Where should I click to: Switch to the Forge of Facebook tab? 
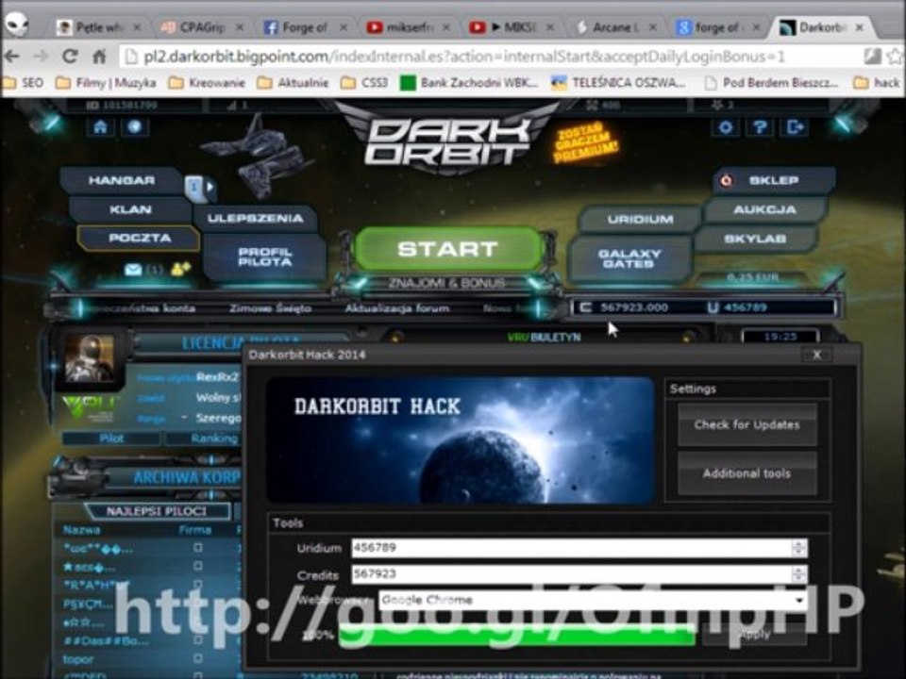click(x=304, y=27)
